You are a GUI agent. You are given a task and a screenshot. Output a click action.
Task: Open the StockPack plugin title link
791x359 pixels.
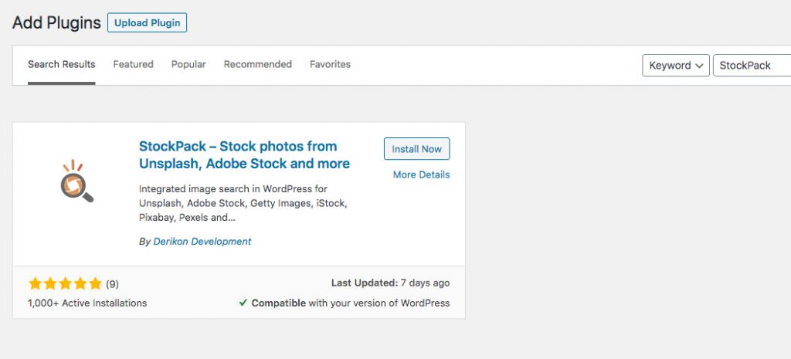tap(244, 154)
